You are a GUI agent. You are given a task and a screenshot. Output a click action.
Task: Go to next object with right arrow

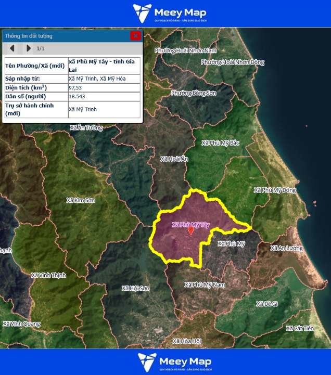click(28, 48)
